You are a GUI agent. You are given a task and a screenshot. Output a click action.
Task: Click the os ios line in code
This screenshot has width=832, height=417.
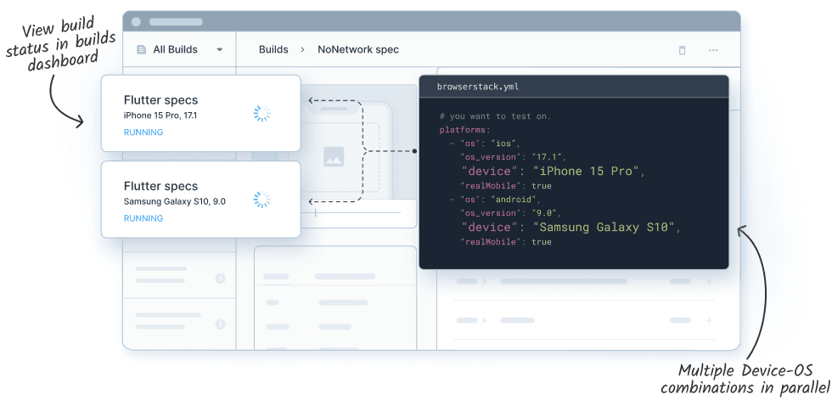485,144
